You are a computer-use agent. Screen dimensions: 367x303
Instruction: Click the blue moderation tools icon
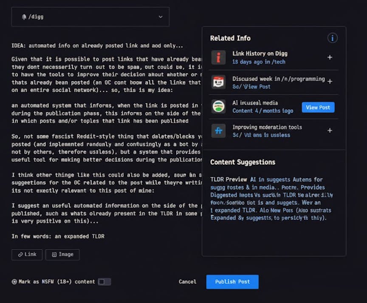(x=218, y=131)
